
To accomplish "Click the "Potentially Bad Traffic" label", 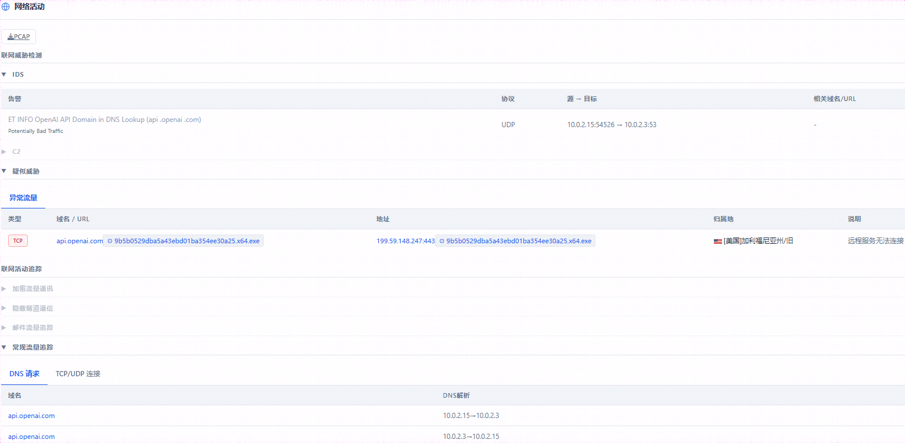I will click(x=35, y=131).
